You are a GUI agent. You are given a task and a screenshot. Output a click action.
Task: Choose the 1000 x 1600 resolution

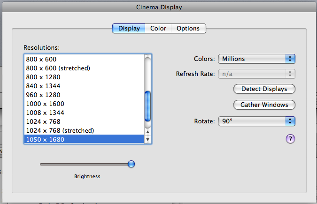point(85,104)
